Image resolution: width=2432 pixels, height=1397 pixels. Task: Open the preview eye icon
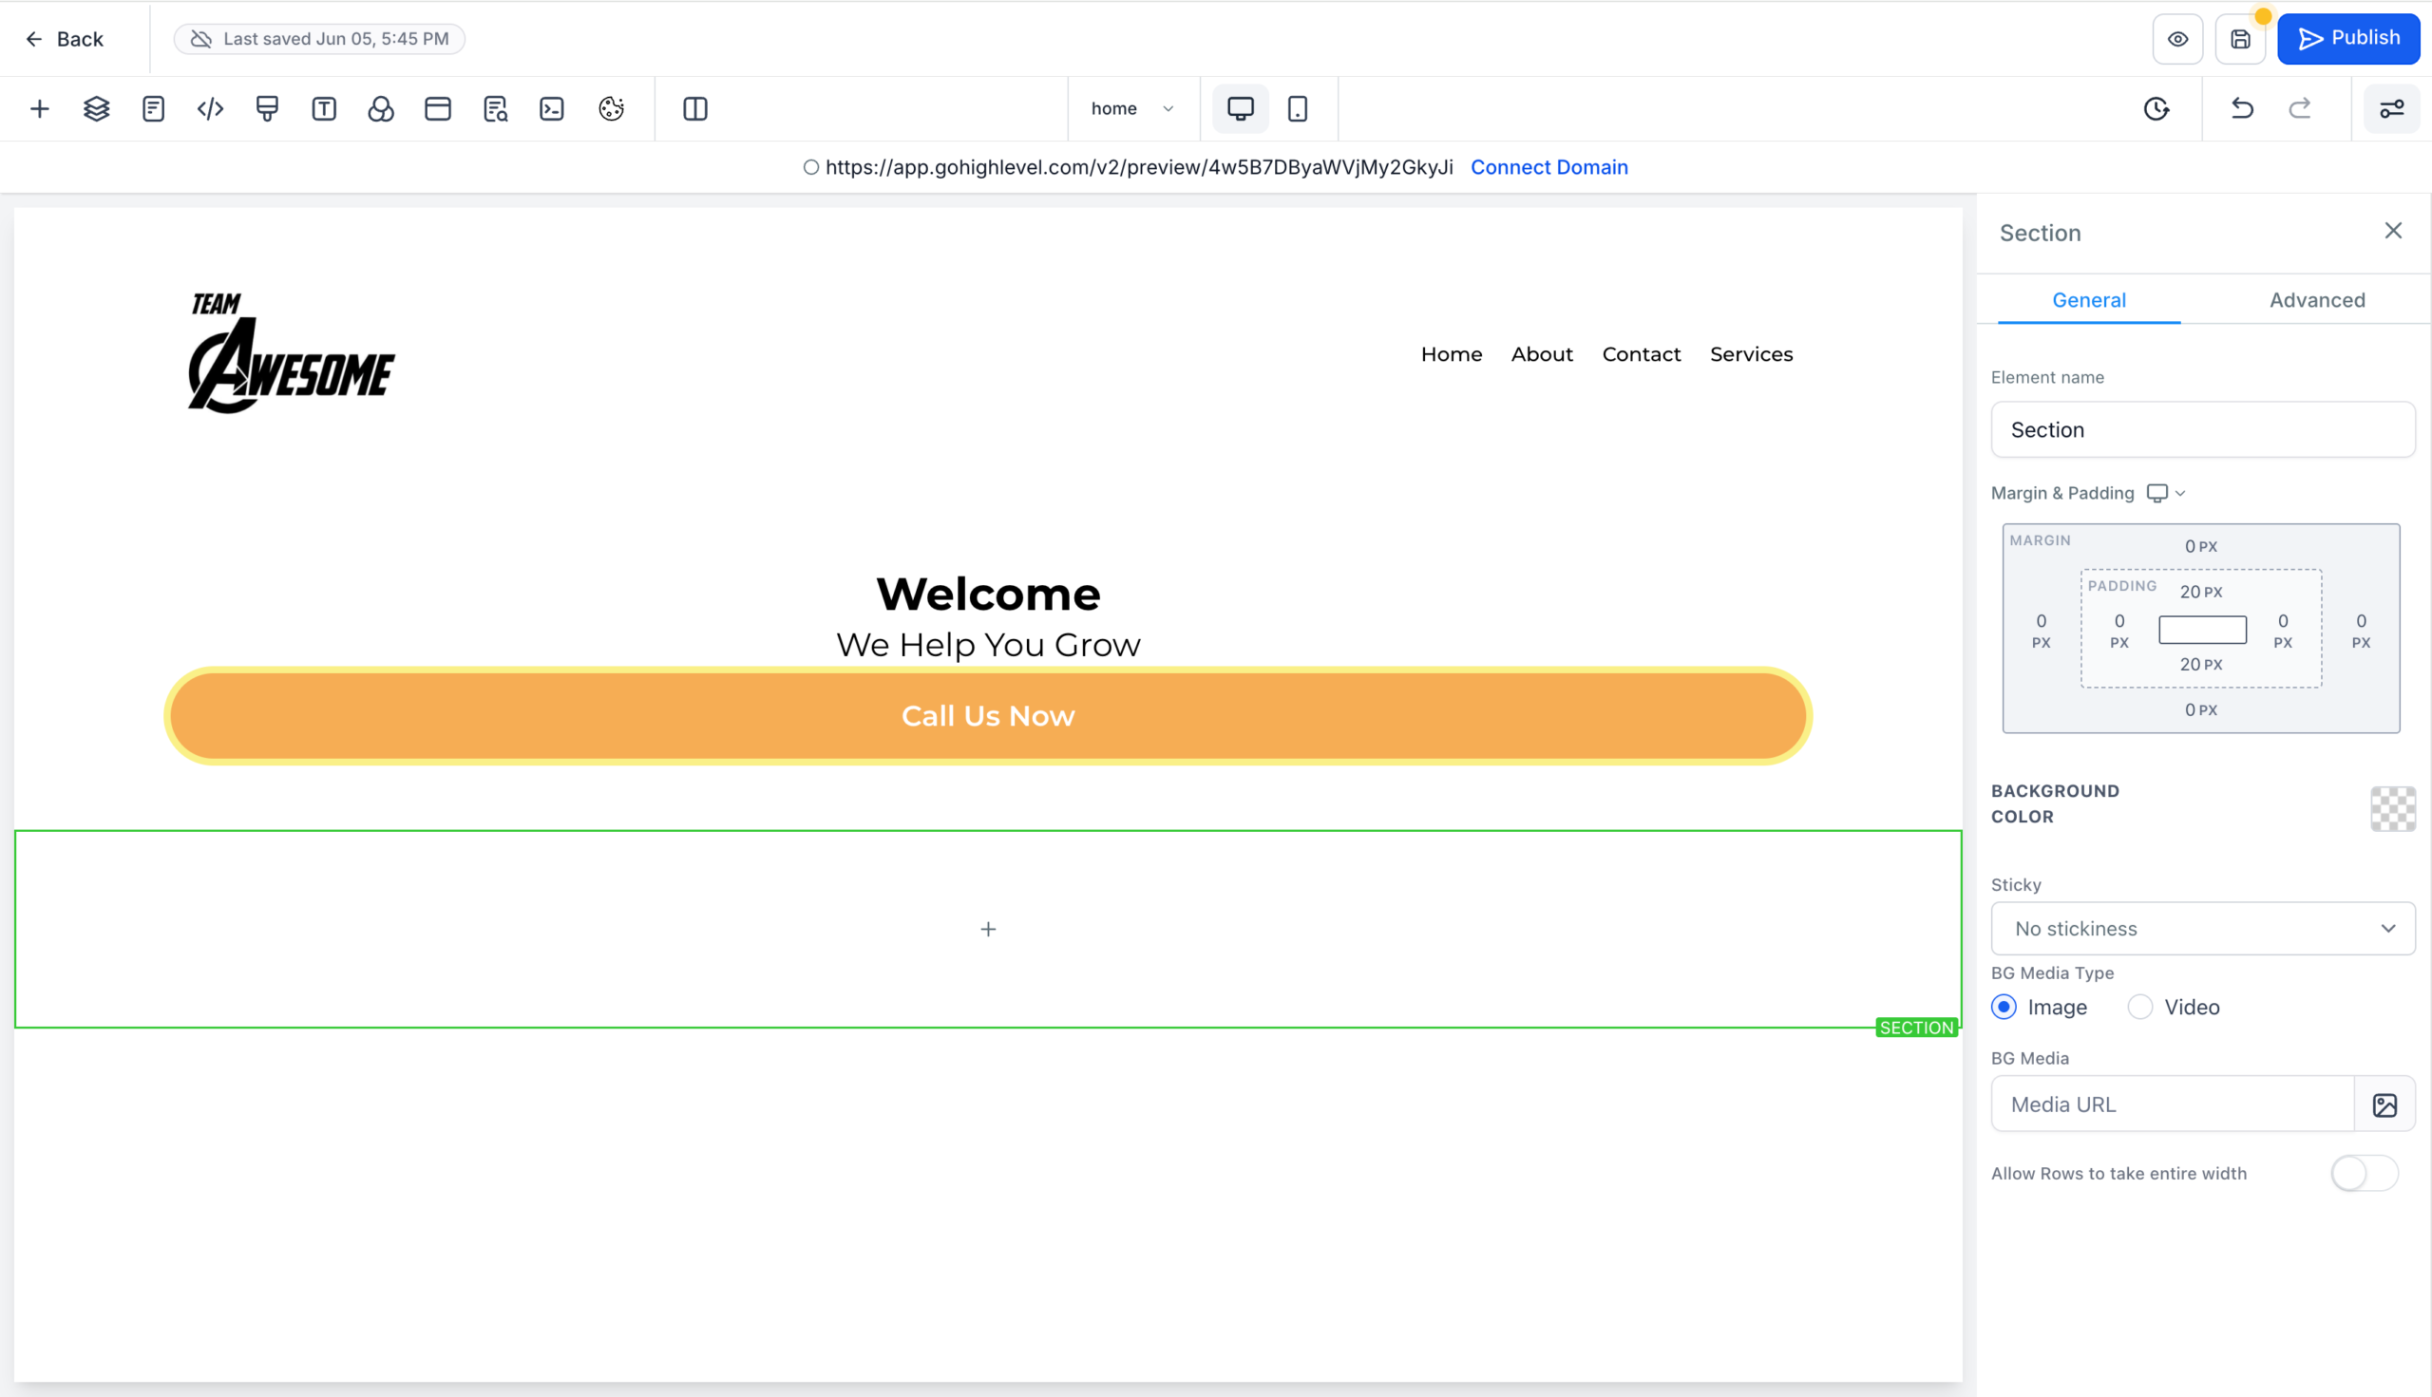coord(2177,39)
